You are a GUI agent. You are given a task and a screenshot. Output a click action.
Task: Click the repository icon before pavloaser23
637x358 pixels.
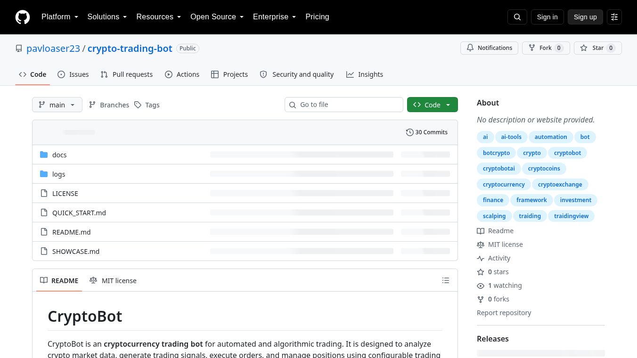(x=19, y=49)
